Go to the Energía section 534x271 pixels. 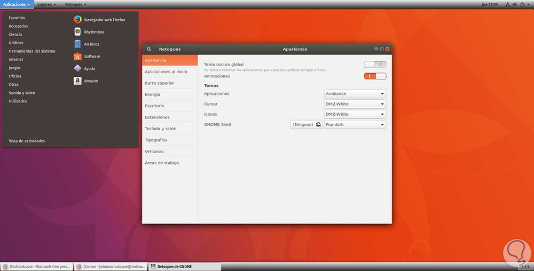point(170,94)
